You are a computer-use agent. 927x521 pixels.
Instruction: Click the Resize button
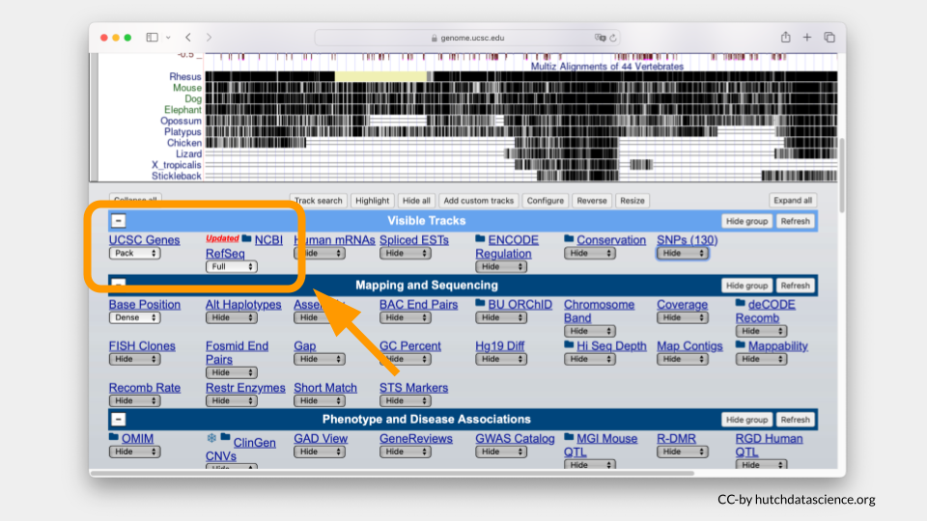tap(632, 201)
